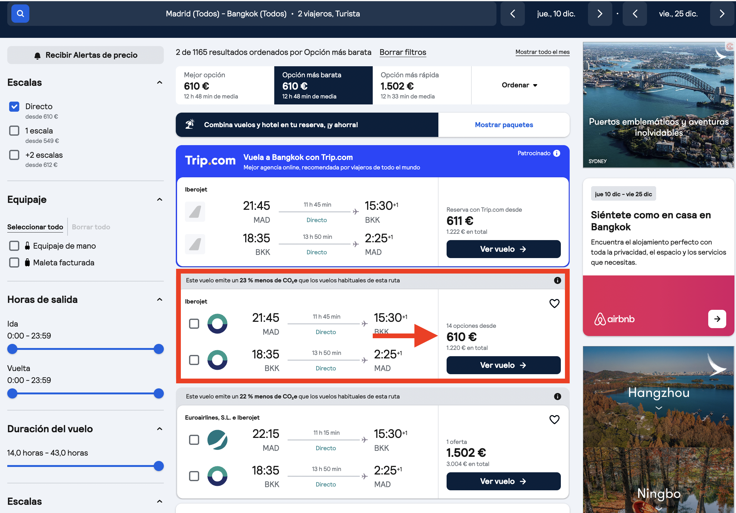
Task: Select the Opción más barata tab
Action: coord(323,85)
